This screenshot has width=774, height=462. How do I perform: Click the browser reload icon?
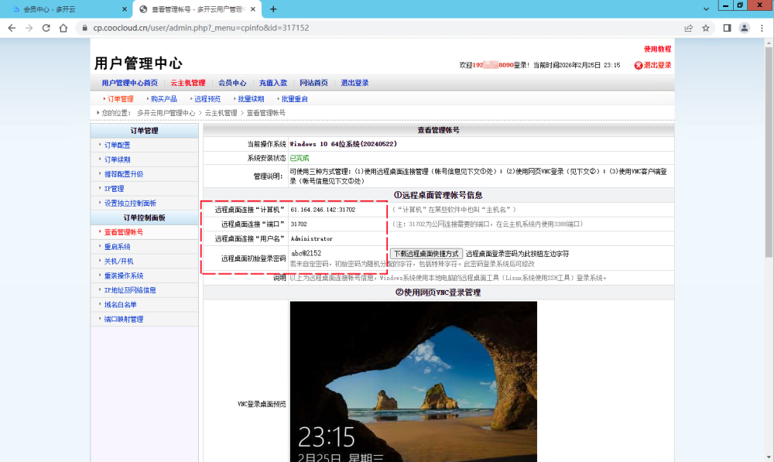[46, 28]
